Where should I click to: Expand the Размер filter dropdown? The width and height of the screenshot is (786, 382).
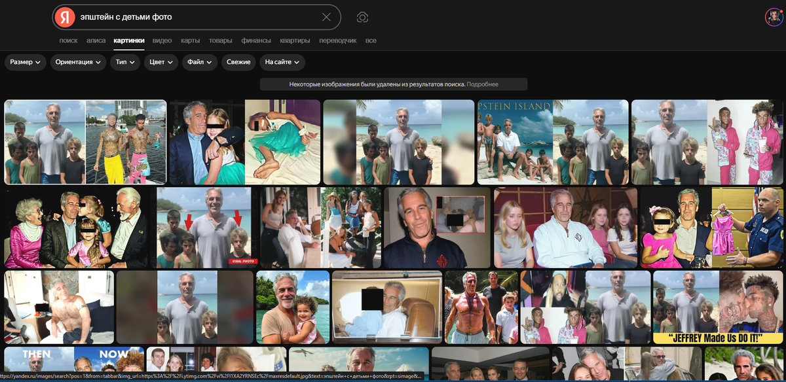[x=26, y=62]
